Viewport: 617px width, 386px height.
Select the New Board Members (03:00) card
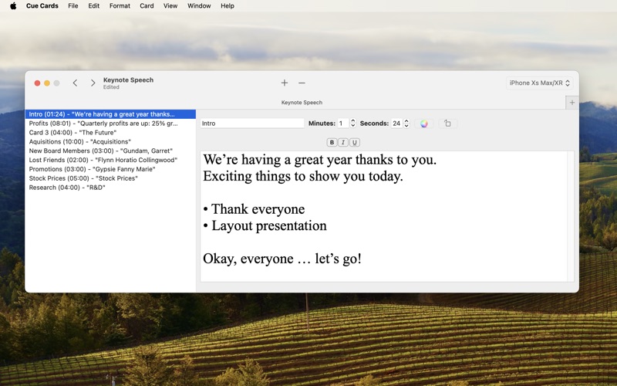(110, 151)
